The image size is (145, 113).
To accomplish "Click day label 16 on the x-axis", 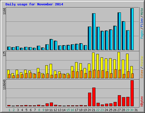I will coord(72,110).
